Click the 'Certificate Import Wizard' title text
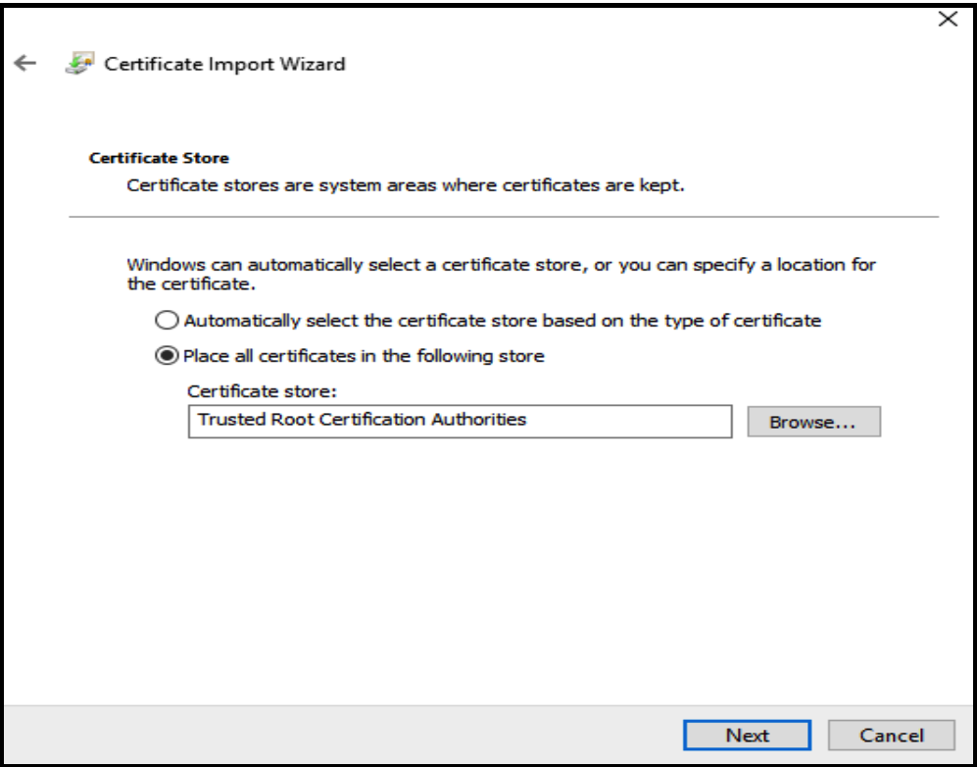The width and height of the screenshot is (977, 767). (x=224, y=64)
